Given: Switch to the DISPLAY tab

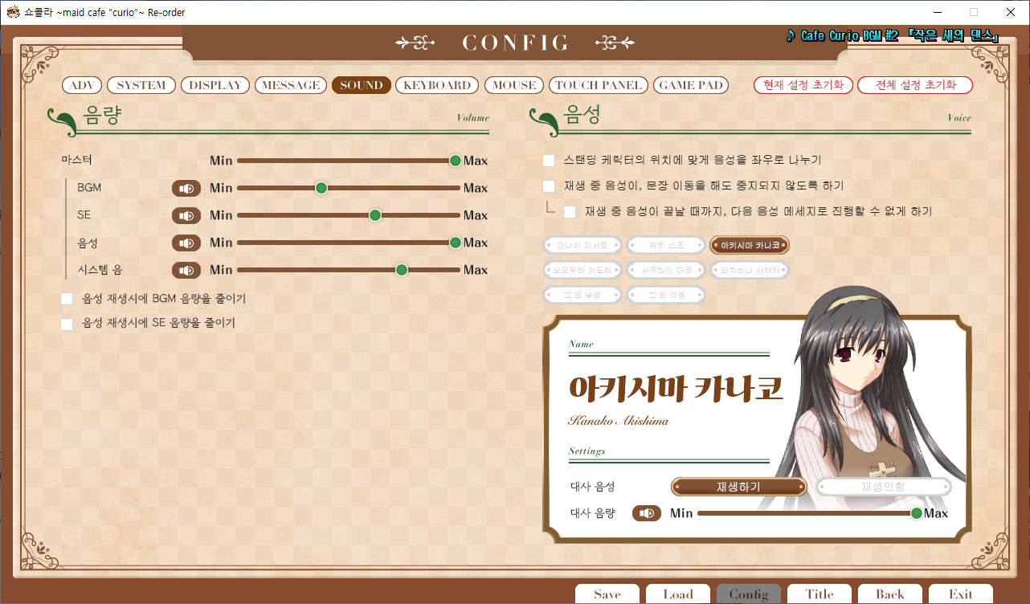Looking at the screenshot, I should click(x=215, y=85).
